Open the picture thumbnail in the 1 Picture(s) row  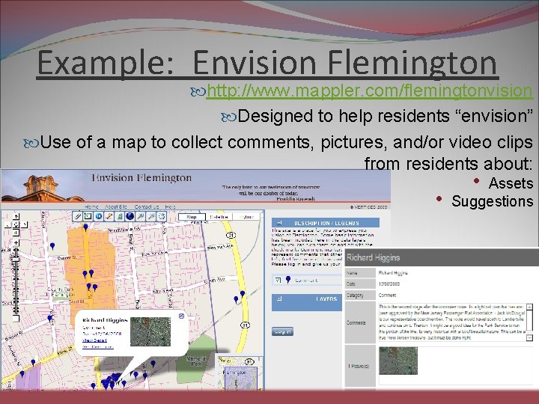click(x=398, y=361)
